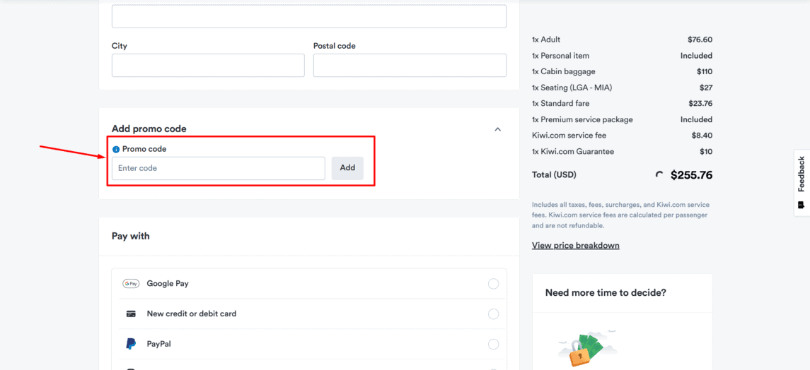Open the Feedback side tab
Viewport: 810px width, 370px height.
[802, 182]
